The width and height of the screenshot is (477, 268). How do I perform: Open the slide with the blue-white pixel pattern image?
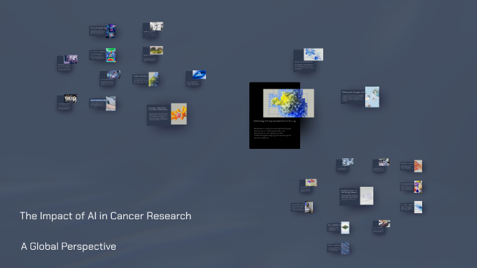[345, 165]
